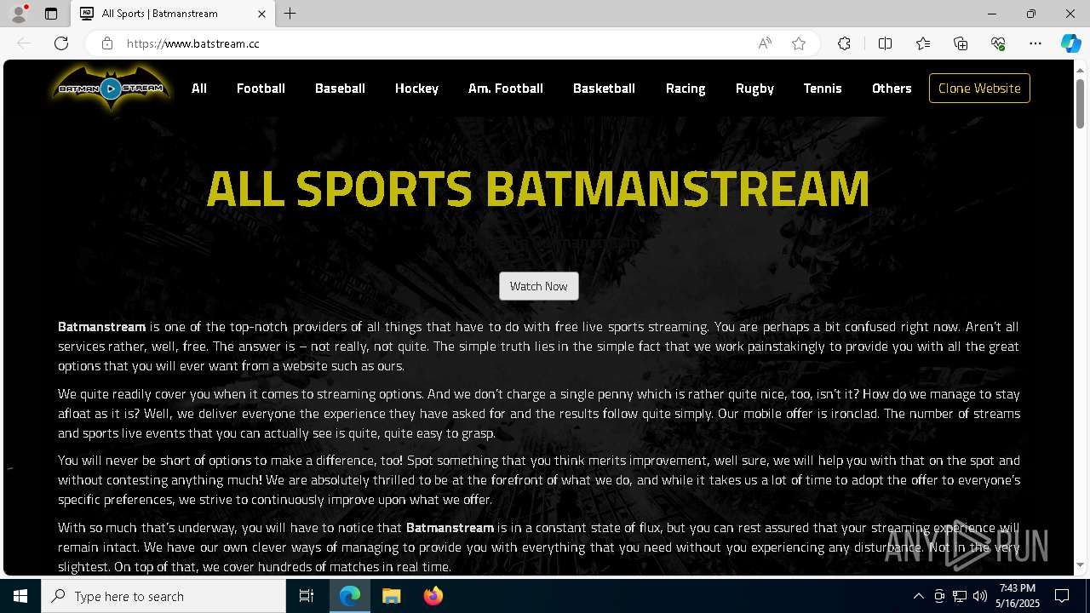Image resolution: width=1090 pixels, height=613 pixels.
Task: Open the Collections icon
Action: [x=961, y=43]
